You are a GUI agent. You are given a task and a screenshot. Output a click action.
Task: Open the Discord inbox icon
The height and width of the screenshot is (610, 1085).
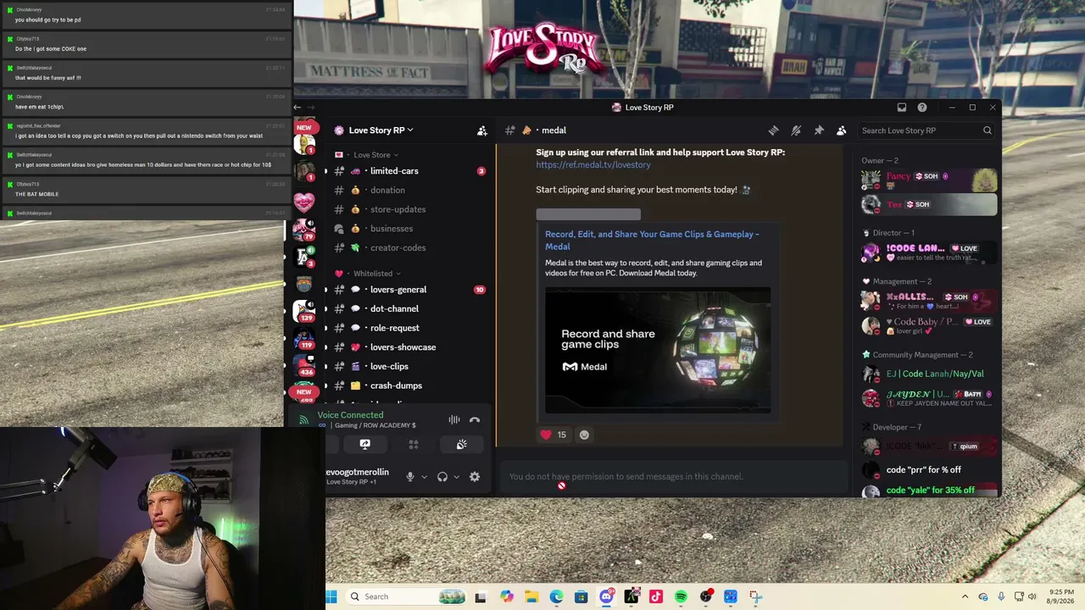902,108
